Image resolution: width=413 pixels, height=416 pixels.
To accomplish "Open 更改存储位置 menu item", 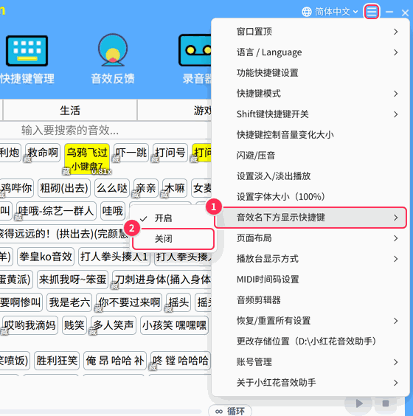I will pyautogui.click(x=310, y=342).
